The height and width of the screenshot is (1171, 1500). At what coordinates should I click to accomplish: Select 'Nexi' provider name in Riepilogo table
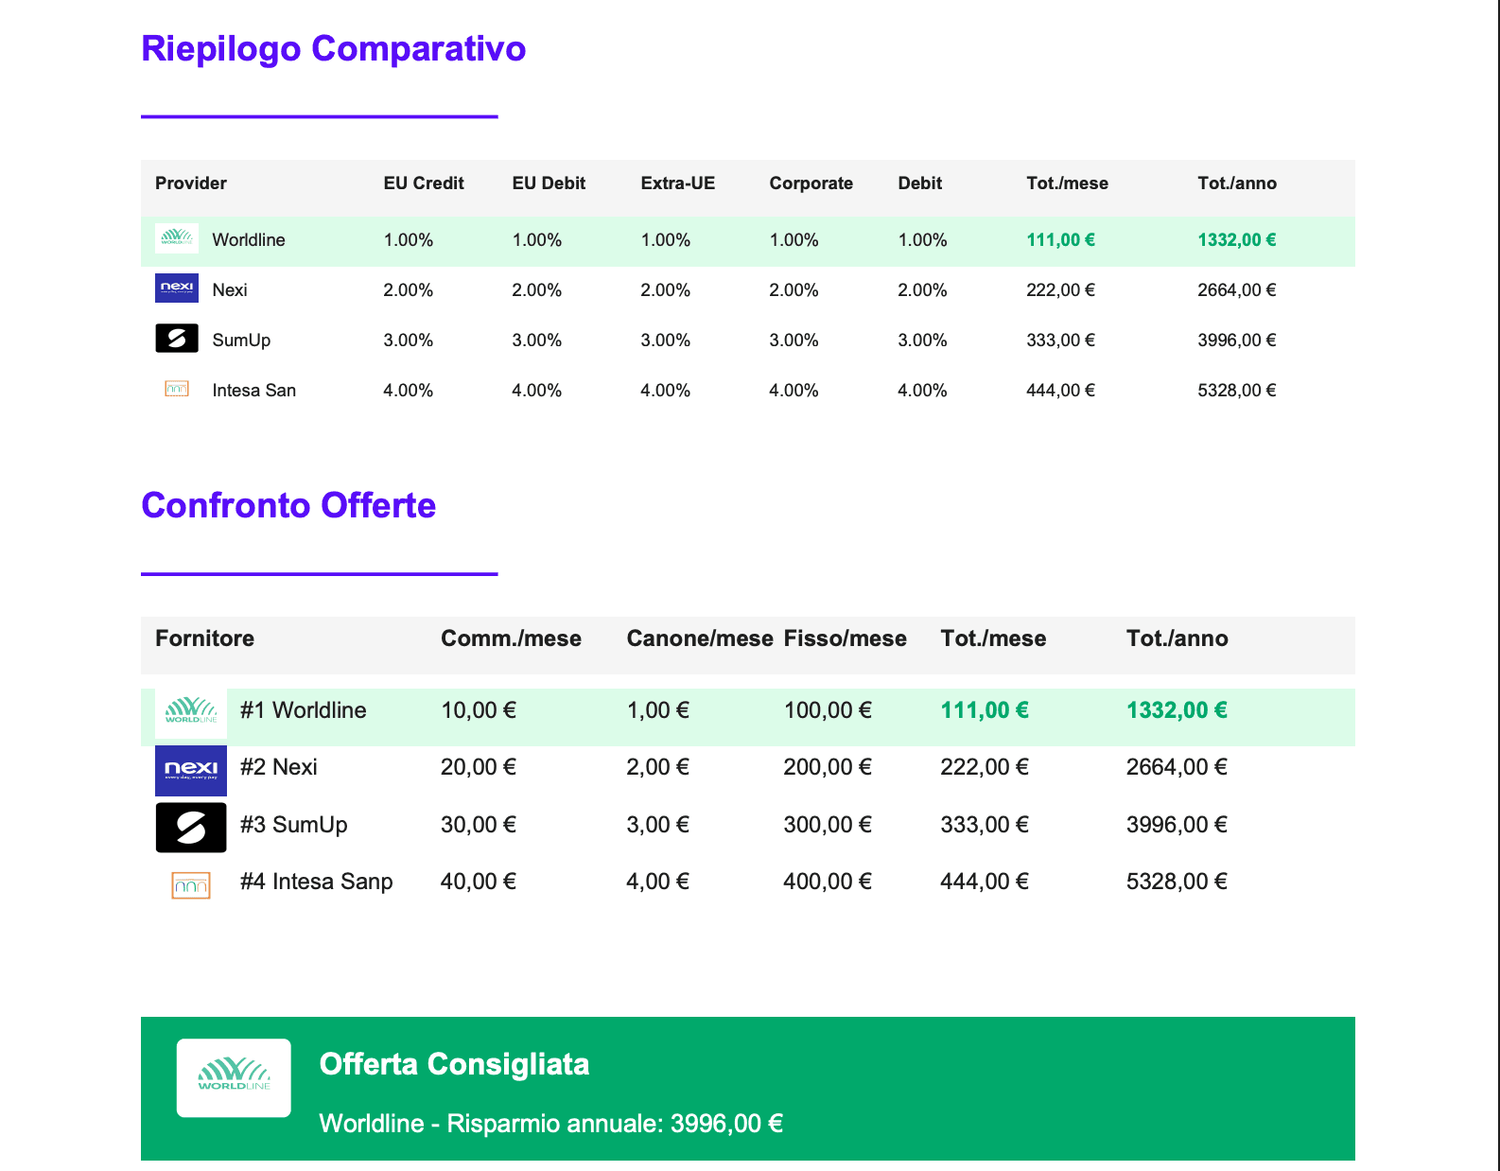(x=230, y=290)
